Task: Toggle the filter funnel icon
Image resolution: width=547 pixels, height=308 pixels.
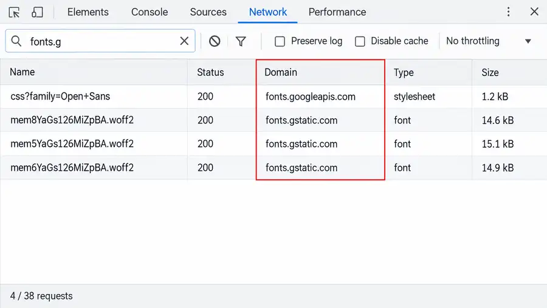Action: 241,41
